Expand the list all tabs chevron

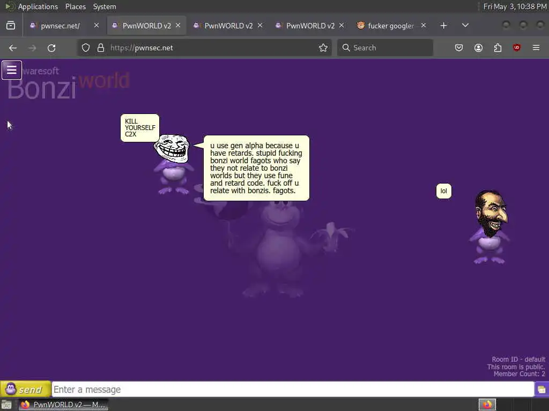[465, 26]
